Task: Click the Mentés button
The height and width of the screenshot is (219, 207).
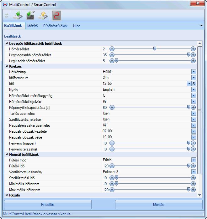Action: (x=159, y=205)
